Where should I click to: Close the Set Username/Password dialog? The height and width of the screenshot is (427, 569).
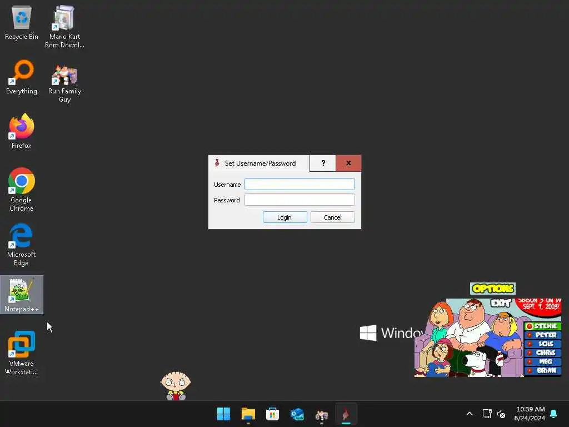coord(348,163)
